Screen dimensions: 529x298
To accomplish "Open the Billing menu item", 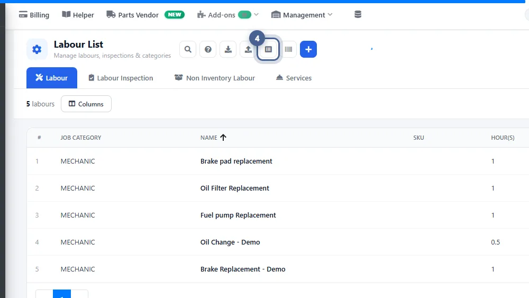I will (x=34, y=15).
